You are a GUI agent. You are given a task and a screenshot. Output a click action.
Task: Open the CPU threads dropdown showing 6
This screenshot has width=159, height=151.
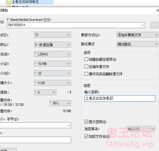tap(45, 92)
